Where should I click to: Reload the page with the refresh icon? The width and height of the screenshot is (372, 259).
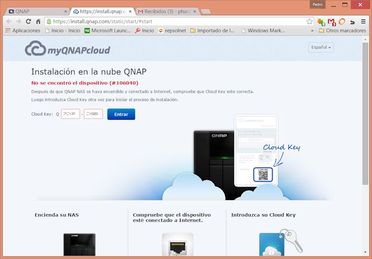click(x=28, y=21)
